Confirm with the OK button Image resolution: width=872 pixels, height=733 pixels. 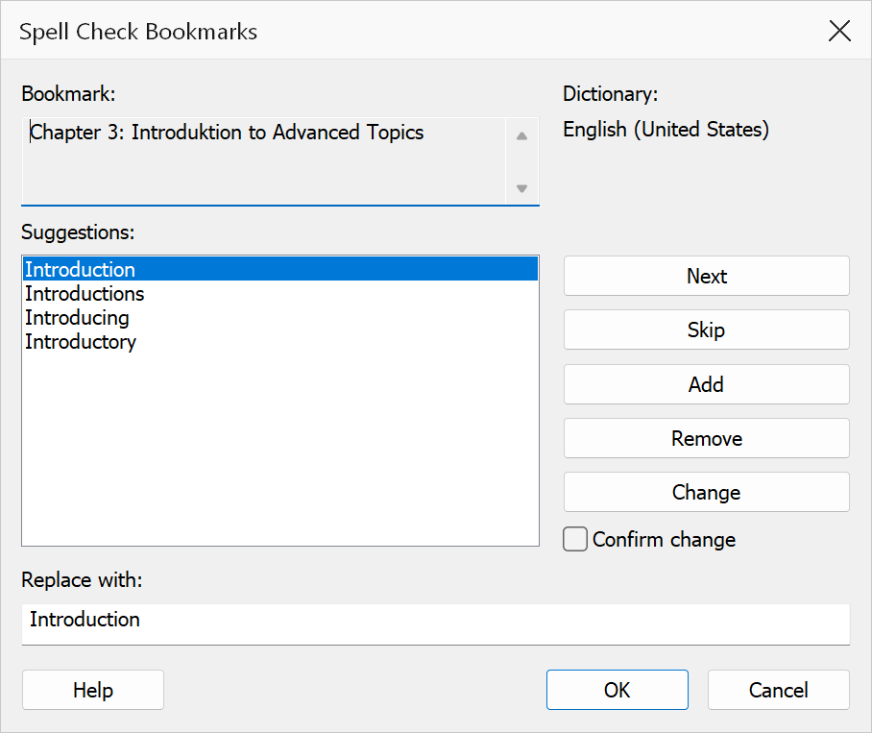618,690
